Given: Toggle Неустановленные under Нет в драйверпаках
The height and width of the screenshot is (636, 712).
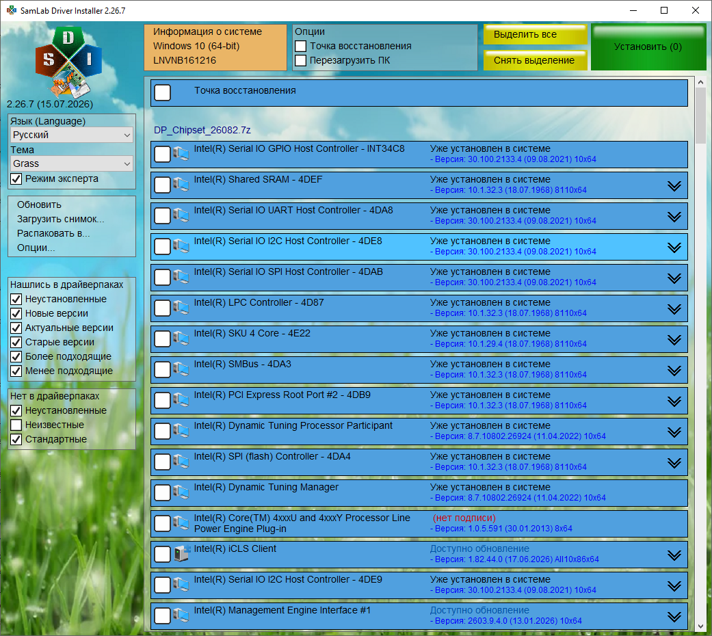Looking at the screenshot, I should (x=16, y=410).
